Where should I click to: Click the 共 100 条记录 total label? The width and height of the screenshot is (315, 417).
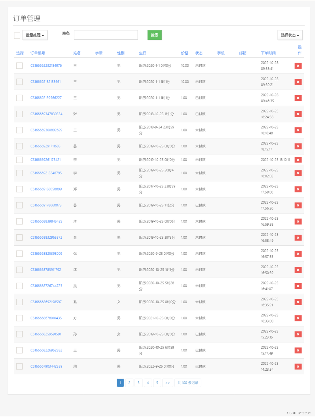[188, 383]
